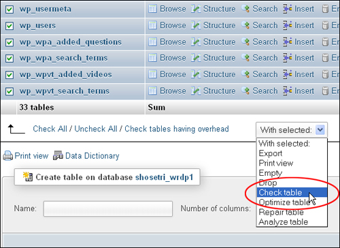Choose the With selected: placeholder option
This screenshot has width=340, height=248.
[292, 144]
